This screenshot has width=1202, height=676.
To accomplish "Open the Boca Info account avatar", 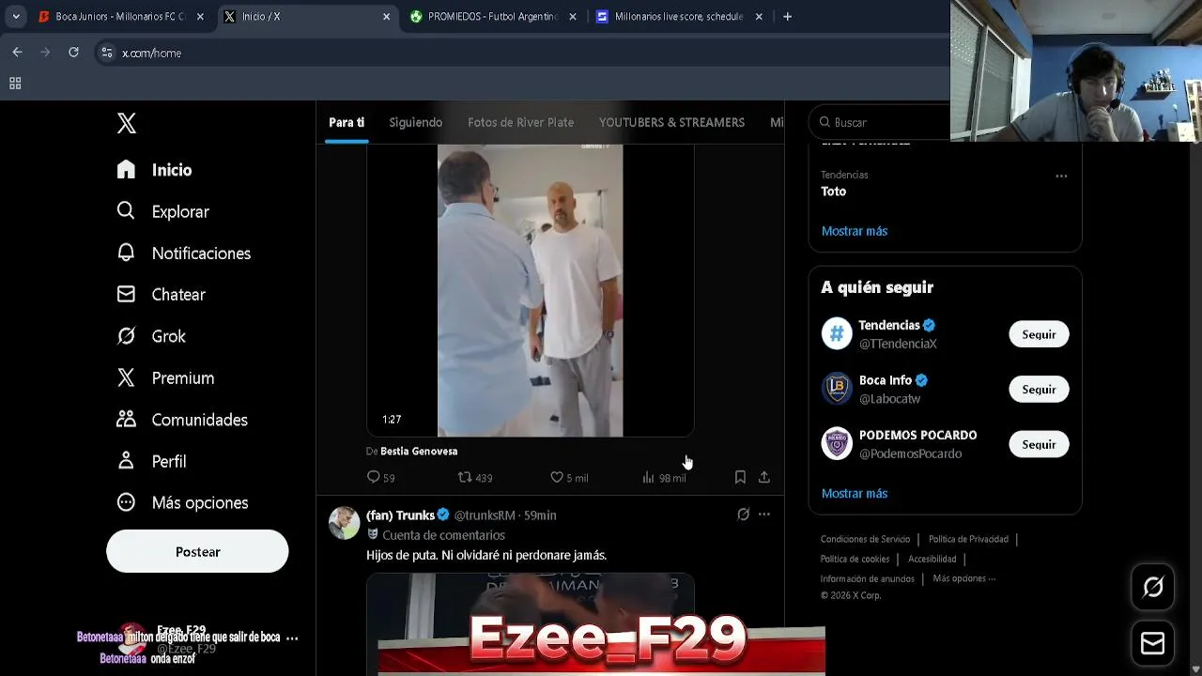I will [837, 389].
